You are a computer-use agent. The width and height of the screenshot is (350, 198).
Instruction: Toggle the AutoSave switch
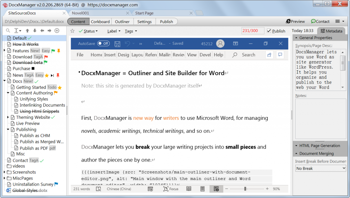click(x=104, y=43)
